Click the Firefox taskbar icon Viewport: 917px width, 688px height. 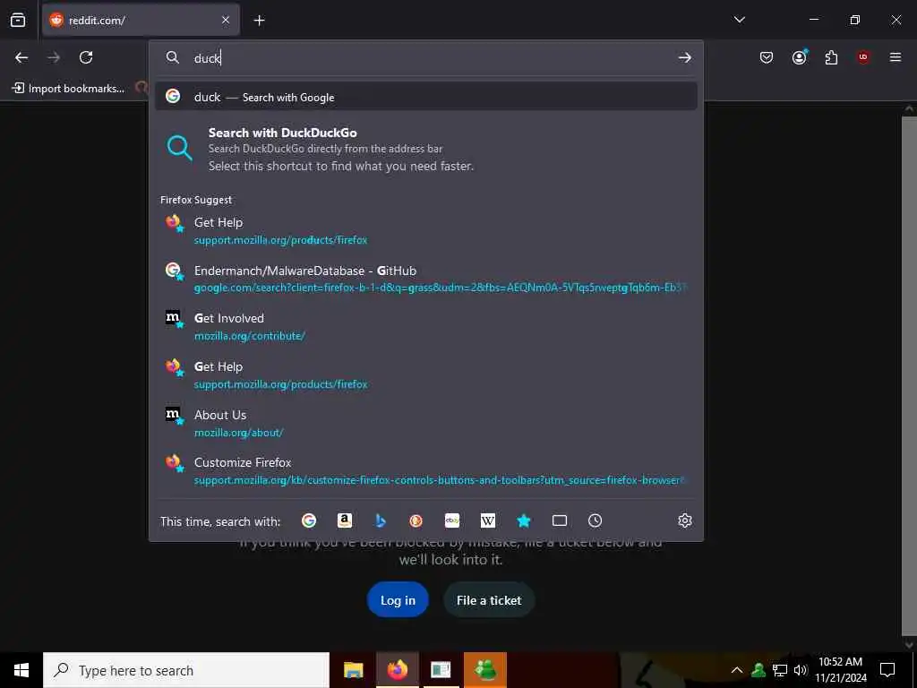click(x=397, y=670)
